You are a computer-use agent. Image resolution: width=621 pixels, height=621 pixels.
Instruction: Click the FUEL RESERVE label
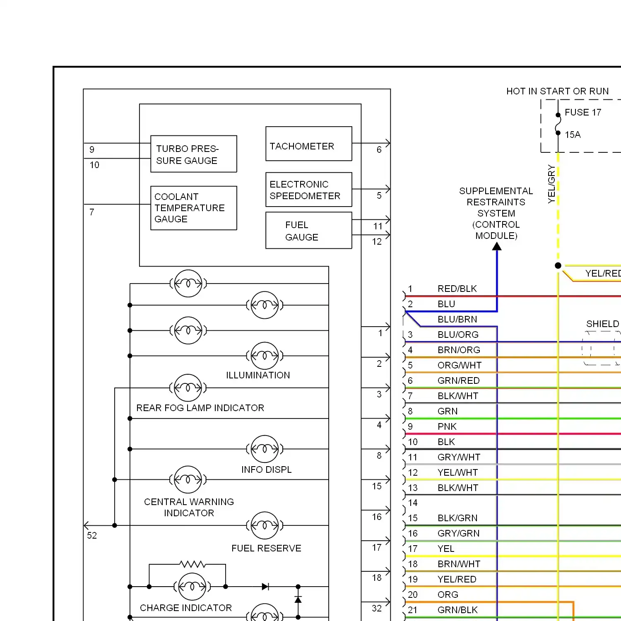tap(266, 548)
